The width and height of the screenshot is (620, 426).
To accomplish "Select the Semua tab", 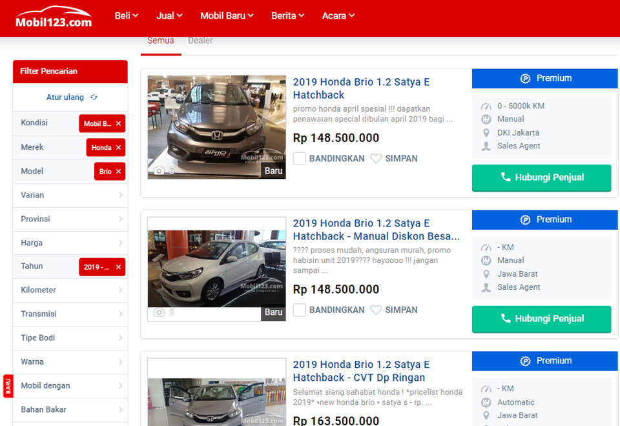I will 161,41.
